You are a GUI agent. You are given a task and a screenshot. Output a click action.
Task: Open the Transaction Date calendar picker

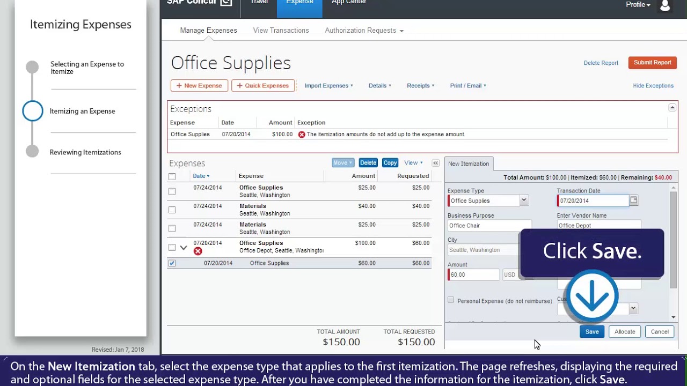[634, 201]
